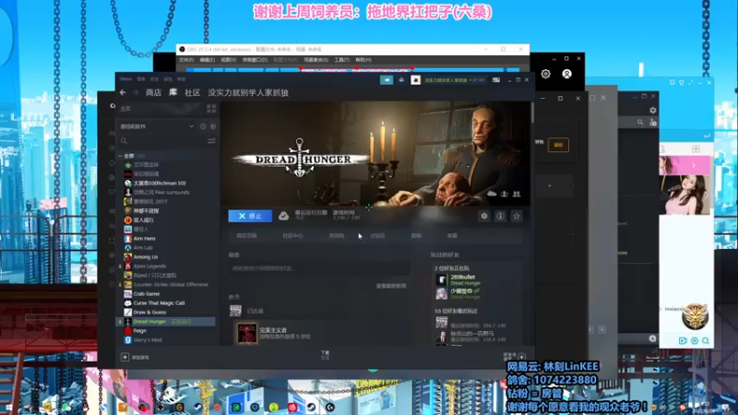
Task: Open Community Hub link for Dread Hunger
Action: (x=292, y=236)
